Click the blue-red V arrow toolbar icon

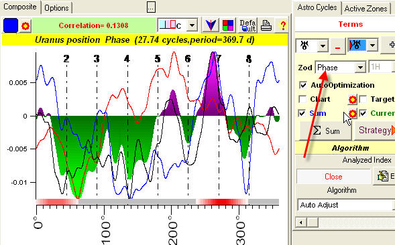coord(211,25)
